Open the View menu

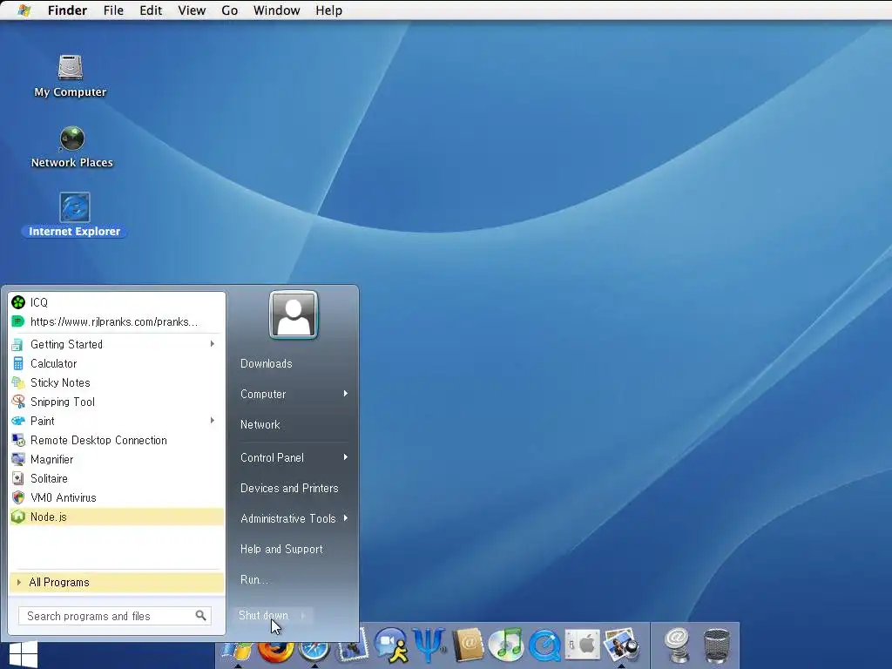pyautogui.click(x=192, y=10)
